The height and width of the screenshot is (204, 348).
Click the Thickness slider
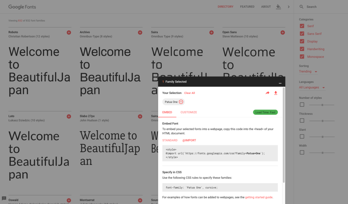tap(321, 121)
